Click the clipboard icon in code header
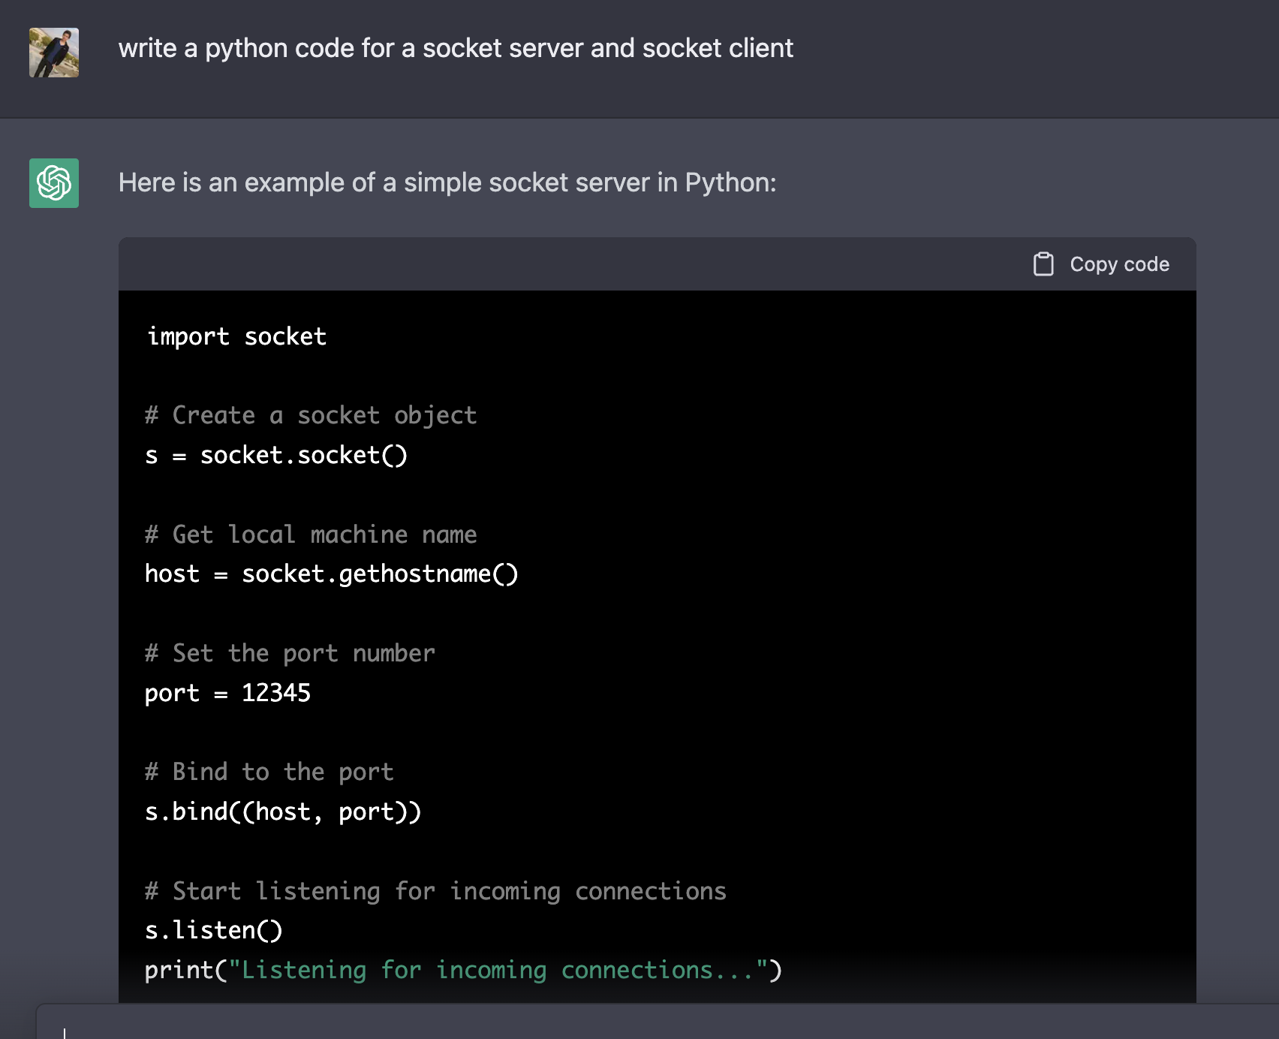Image resolution: width=1279 pixels, height=1039 pixels. pos(1043,264)
